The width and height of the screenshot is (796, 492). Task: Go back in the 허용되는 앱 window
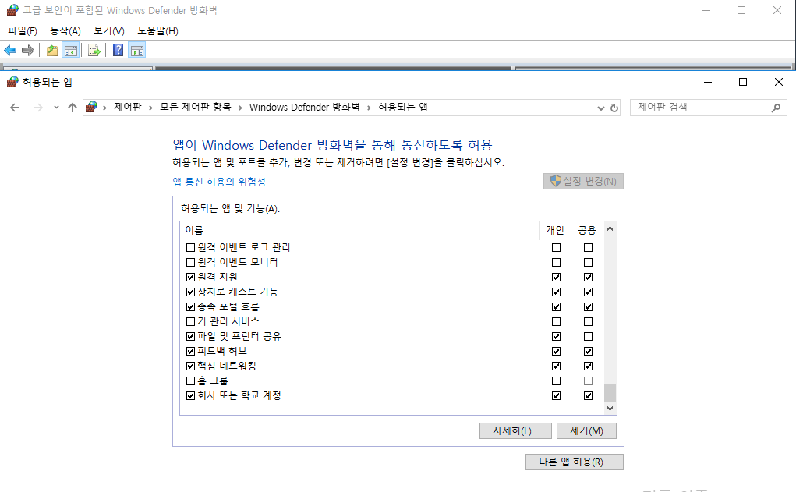tap(15, 108)
